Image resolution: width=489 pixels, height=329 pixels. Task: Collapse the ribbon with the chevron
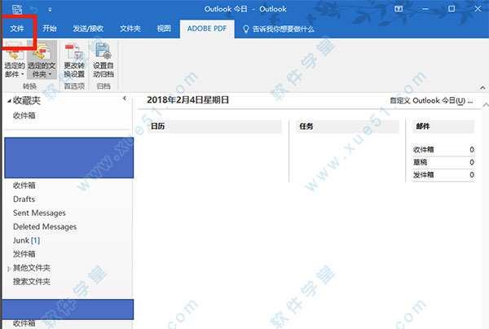(x=482, y=88)
